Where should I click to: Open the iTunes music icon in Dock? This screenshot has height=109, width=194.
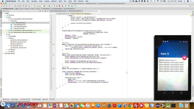pos(88,106)
